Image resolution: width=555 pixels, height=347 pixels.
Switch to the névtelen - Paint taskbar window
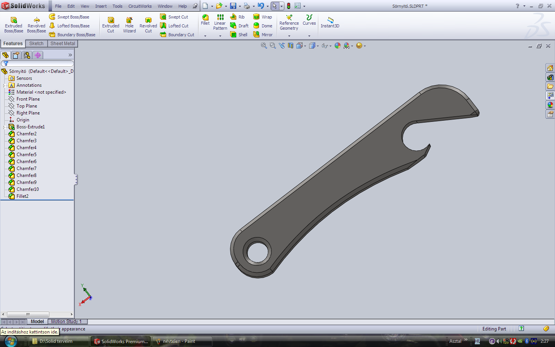(x=182, y=341)
